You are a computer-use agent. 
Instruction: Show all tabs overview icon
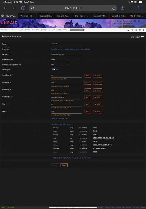[x=140, y=8]
